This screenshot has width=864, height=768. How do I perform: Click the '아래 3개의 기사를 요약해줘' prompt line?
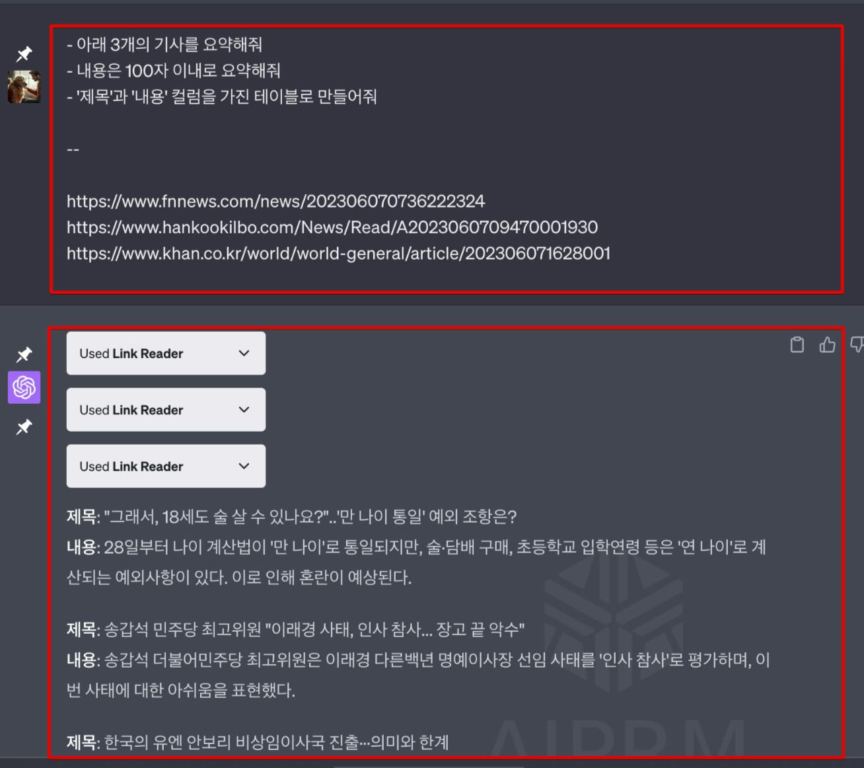[164, 44]
